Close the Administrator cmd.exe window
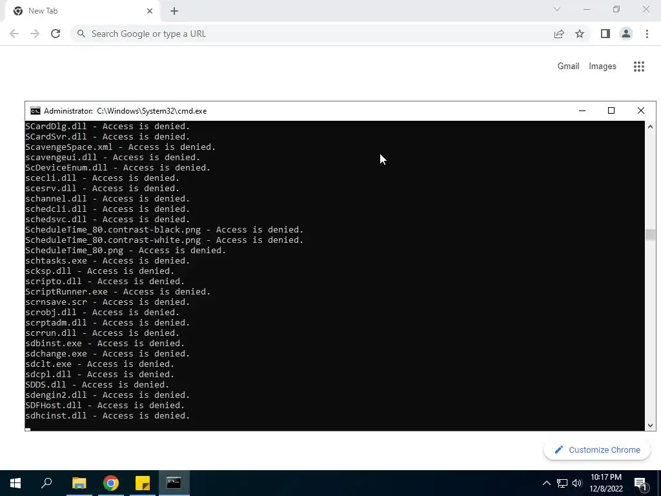The image size is (661, 496). pyautogui.click(x=641, y=110)
